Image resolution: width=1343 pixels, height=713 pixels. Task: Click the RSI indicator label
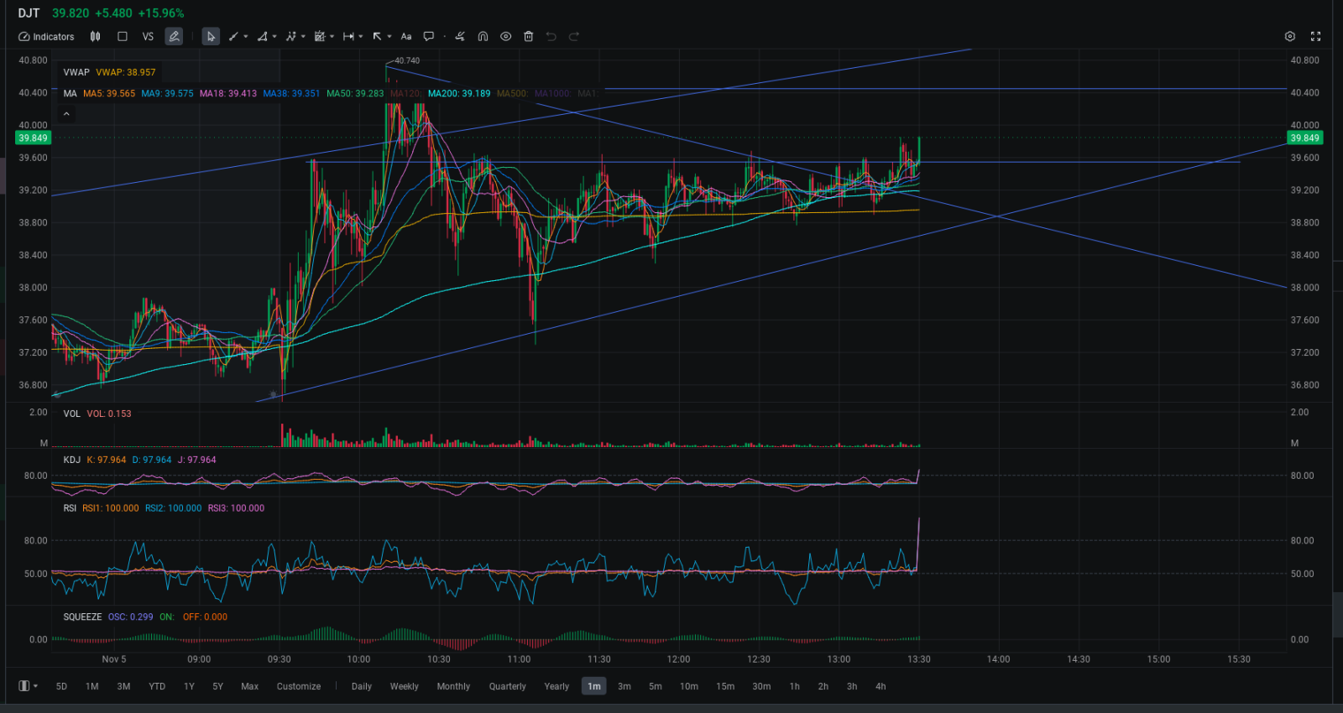click(70, 508)
